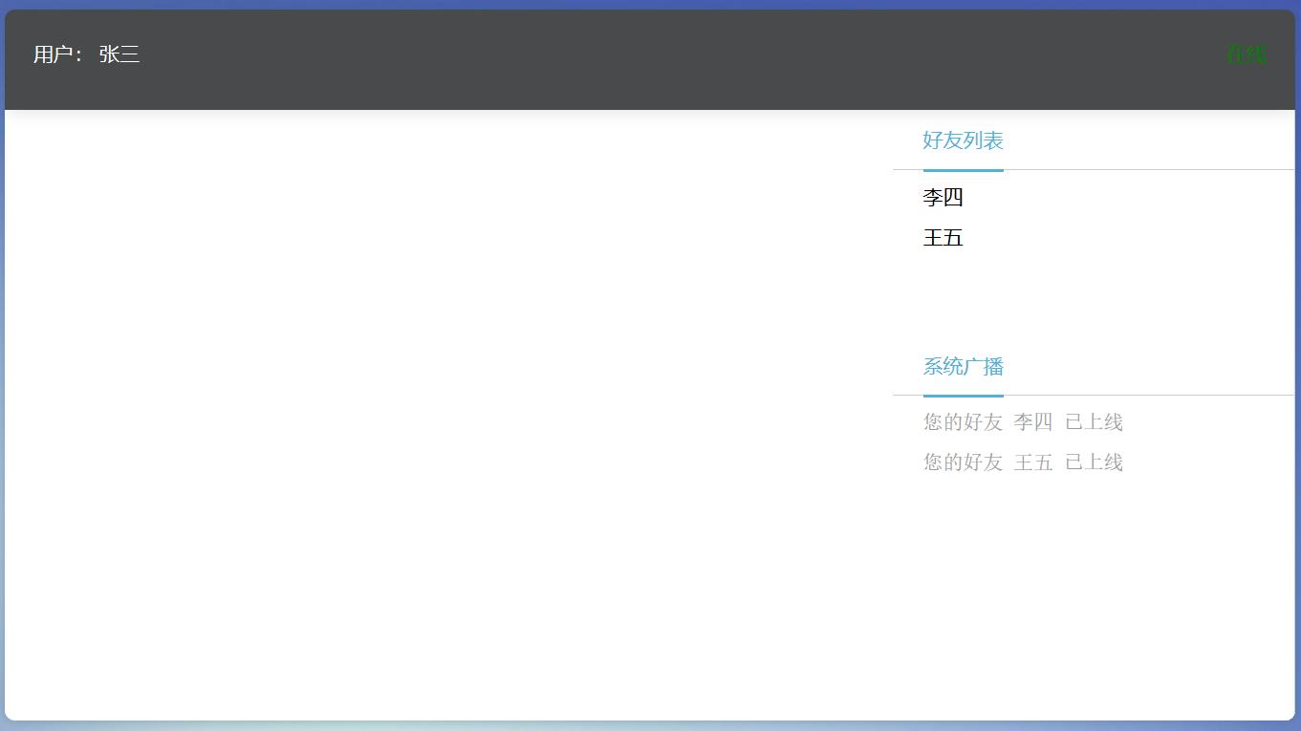Switch to the 系统广播 tab

click(x=963, y=367)
